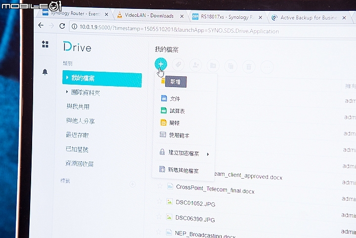Star the CrossPoint_Telecom_final.docx file
Viewport: 356px width, 238px height.
point(160,186)
